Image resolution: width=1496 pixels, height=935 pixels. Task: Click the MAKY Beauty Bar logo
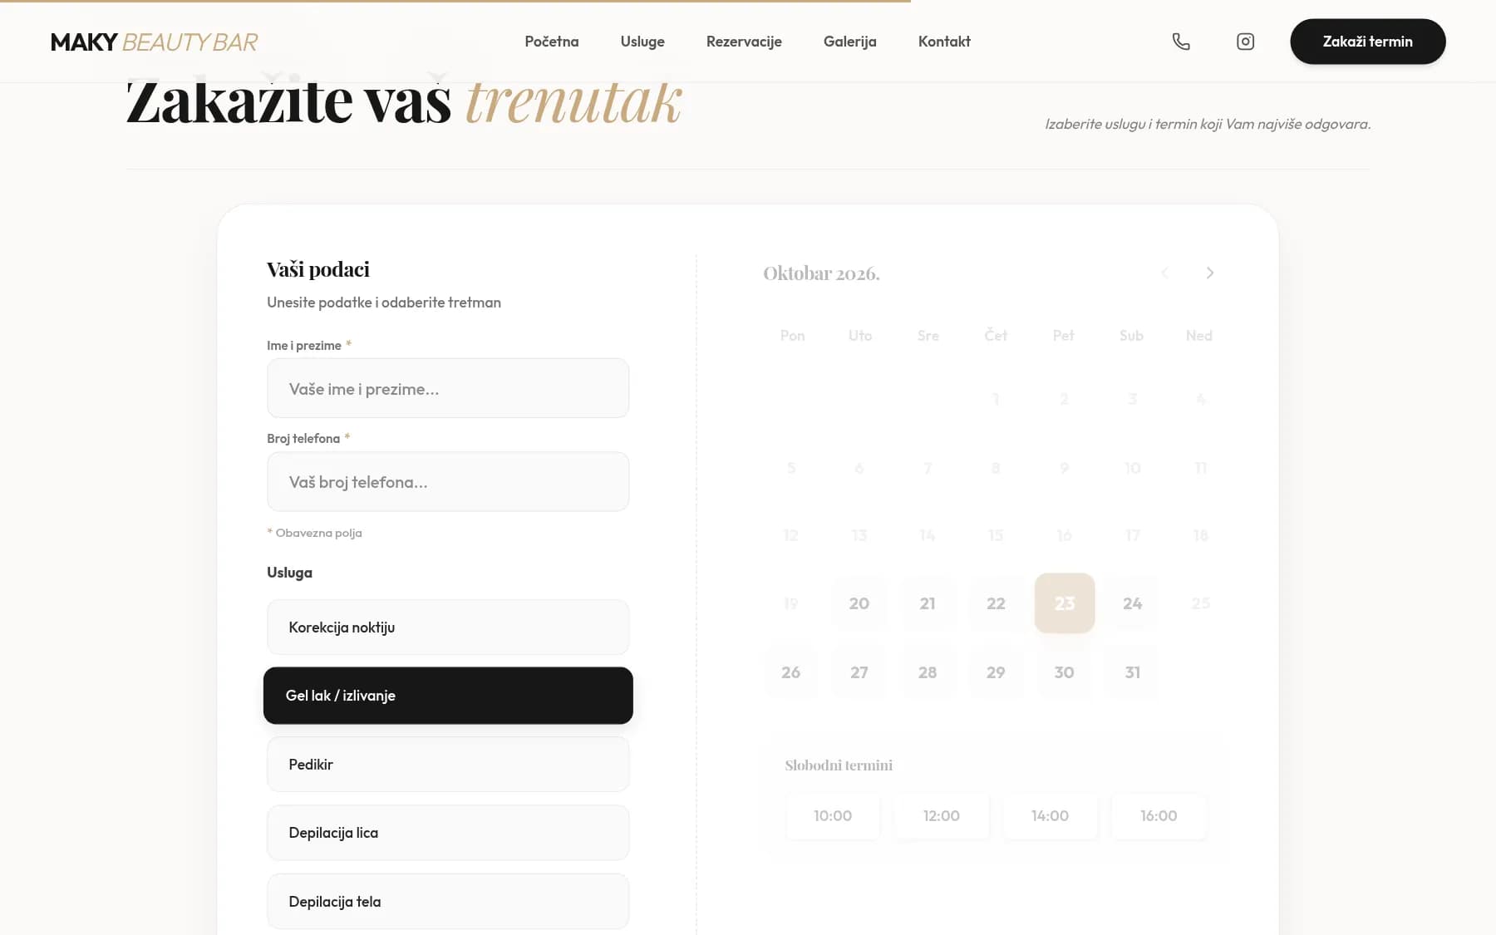pos(154,42)
